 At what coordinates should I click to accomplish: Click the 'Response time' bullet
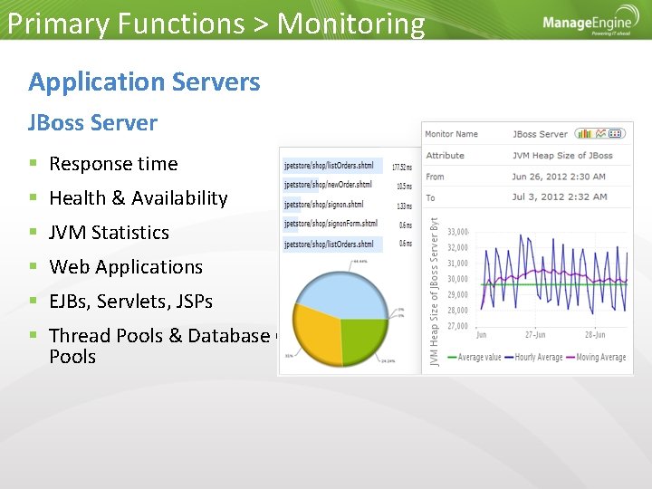click(113, 164)
